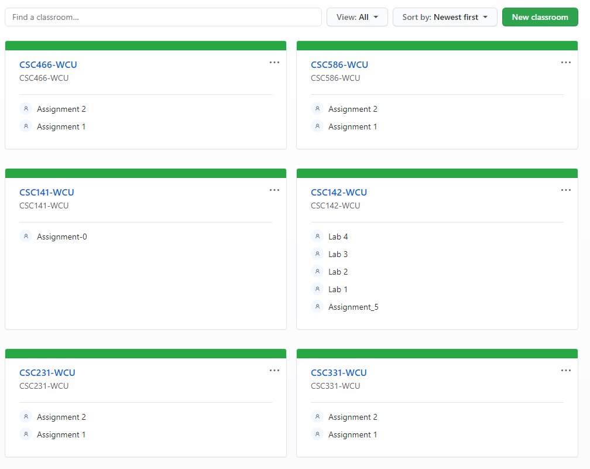Select Lab 4 text in CSC142-WCU card
The image size is (590, 469).
click(x=338, y=237)
